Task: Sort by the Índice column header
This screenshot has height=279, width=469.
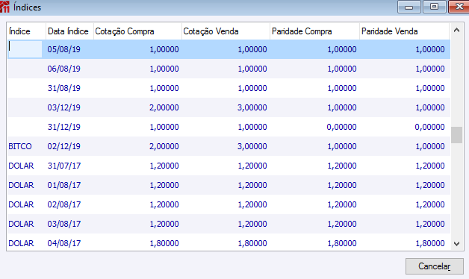Action: (x=27, y=31)
